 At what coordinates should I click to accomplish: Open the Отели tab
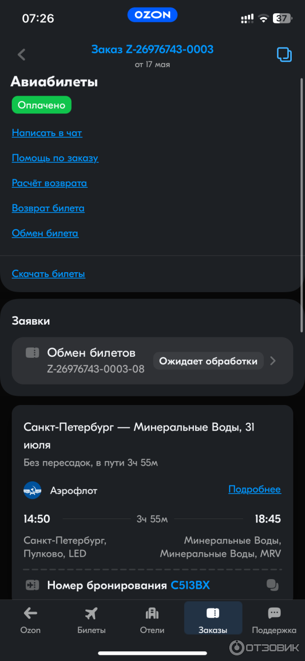pos(152,619)
